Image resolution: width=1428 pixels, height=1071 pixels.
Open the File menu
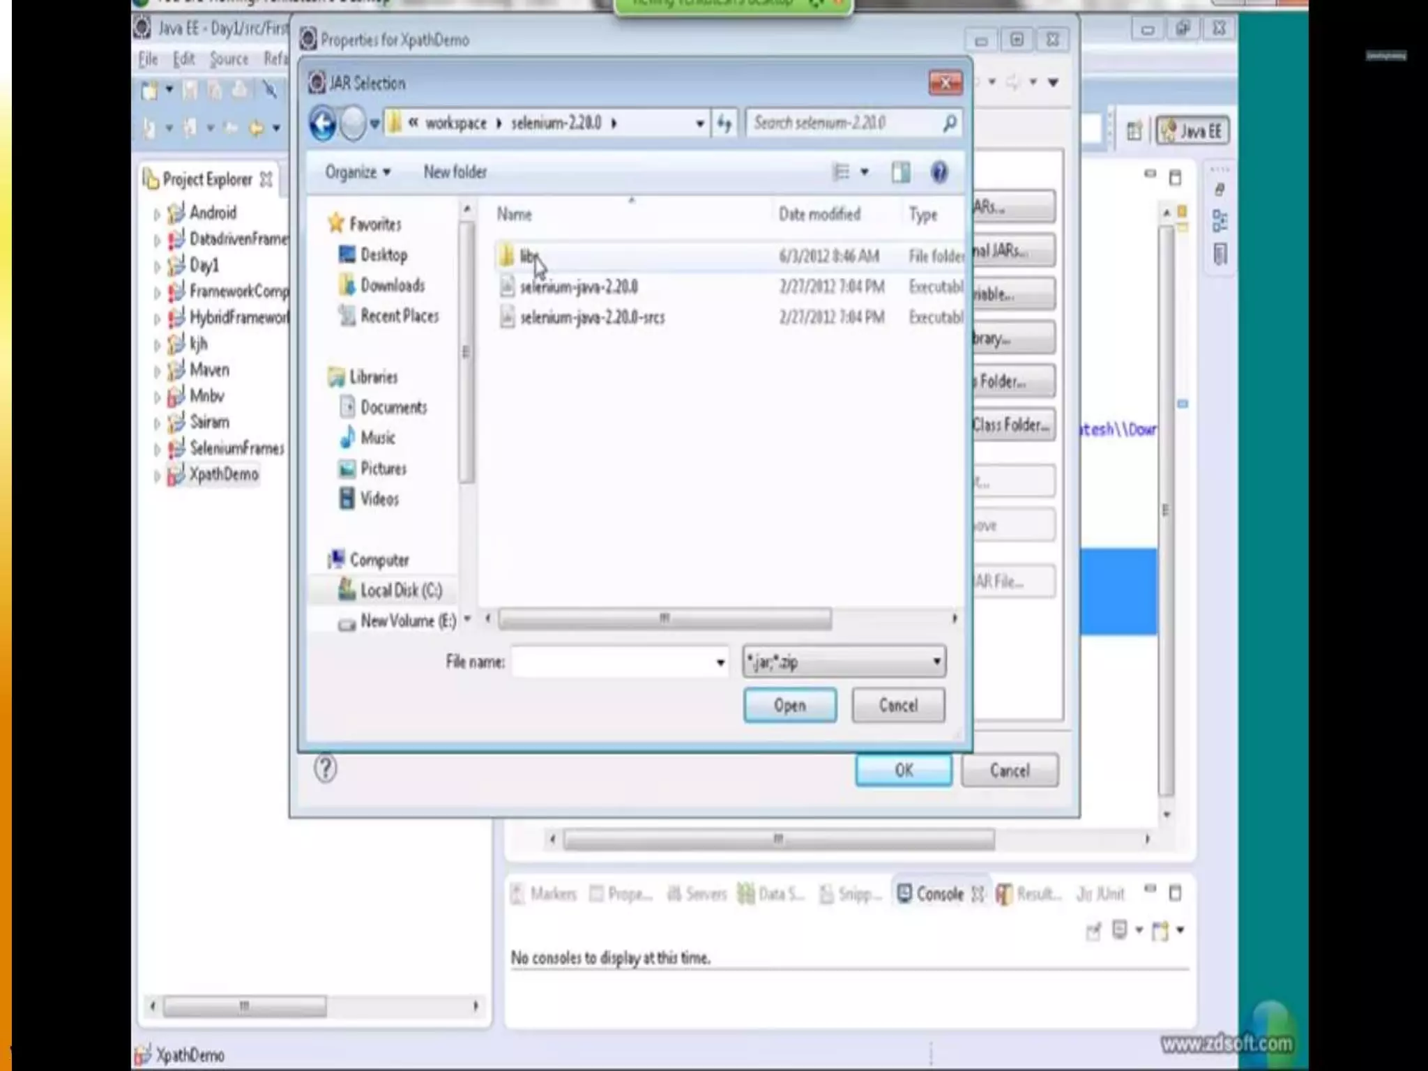tap(148, 59)
